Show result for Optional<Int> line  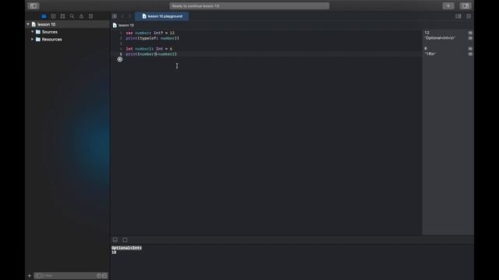pyautogui.click(x=470, y=38)
